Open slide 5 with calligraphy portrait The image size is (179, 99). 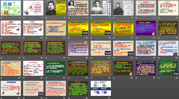101,8
